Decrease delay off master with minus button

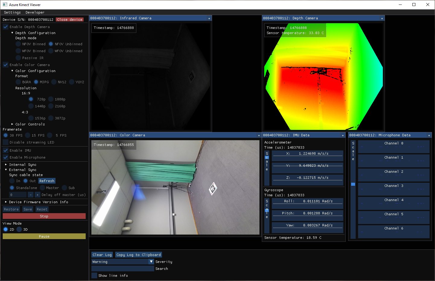pyautogui.click(x=30, y=195)
